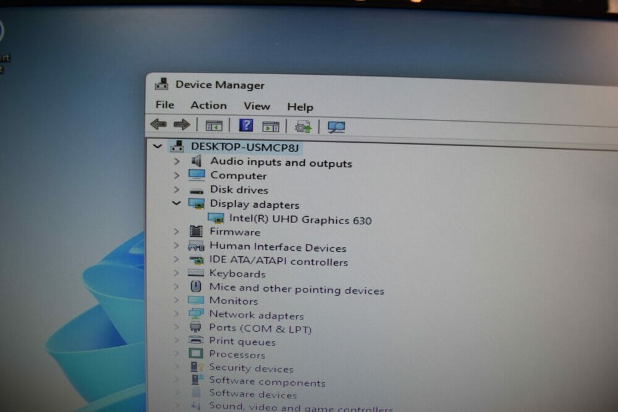This screenshot has height=412, width=618.
Task: Select the Audio inputs and outputs label
Action: (281, 162)
